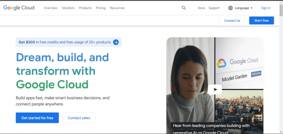Screen dimensions: 283x134
Task: Click the Contact Us button
Action: pyautogui.click(x=232, y=21)
